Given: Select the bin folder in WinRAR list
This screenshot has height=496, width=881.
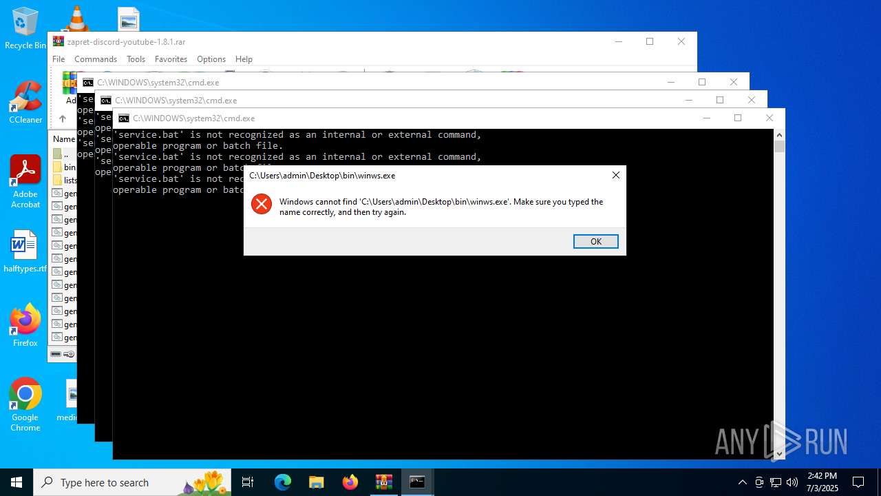Looking at the screenshot, I should click(64, 167).
